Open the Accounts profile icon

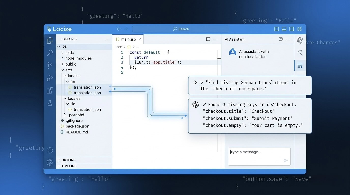[50, 150]
